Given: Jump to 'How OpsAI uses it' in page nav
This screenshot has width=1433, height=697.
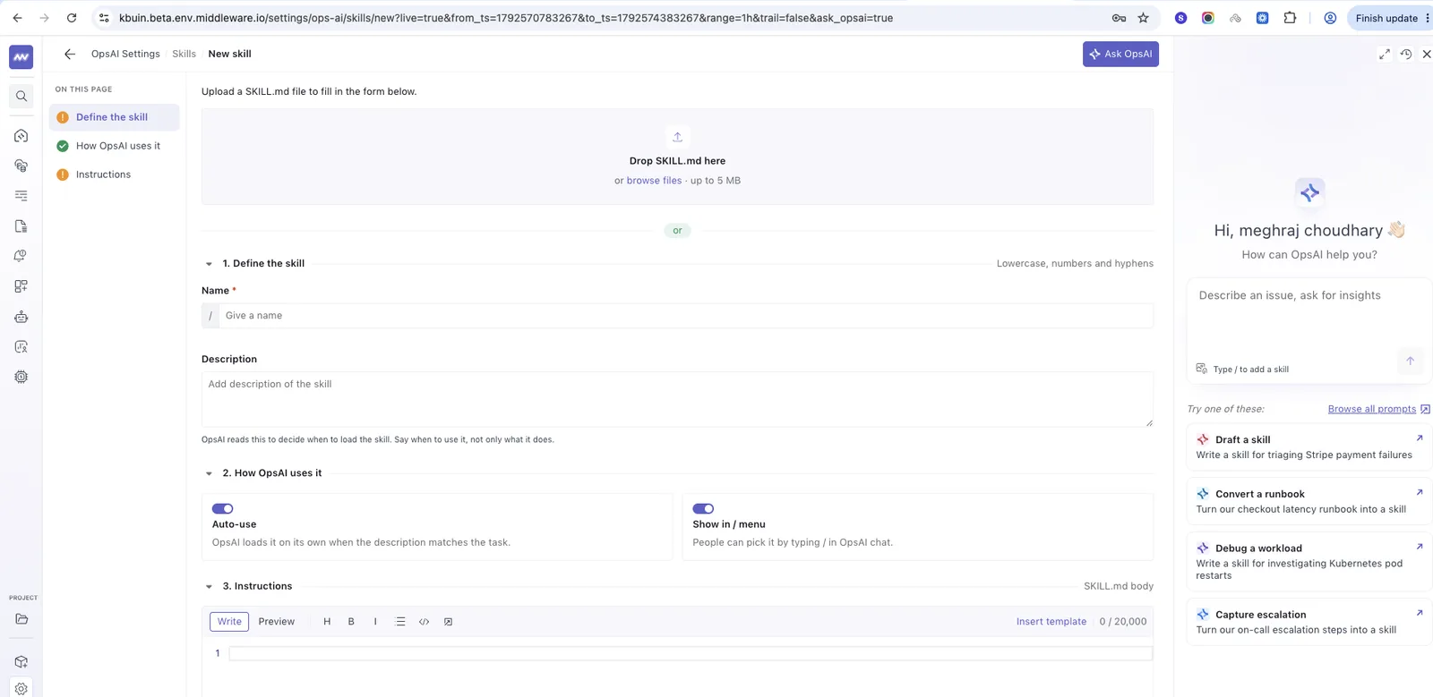Looking at the screenshot, I should [x=114, y=146].
